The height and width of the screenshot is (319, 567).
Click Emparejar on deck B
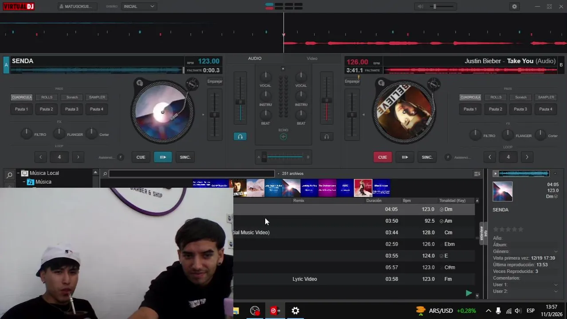click(x=352, y=82)
